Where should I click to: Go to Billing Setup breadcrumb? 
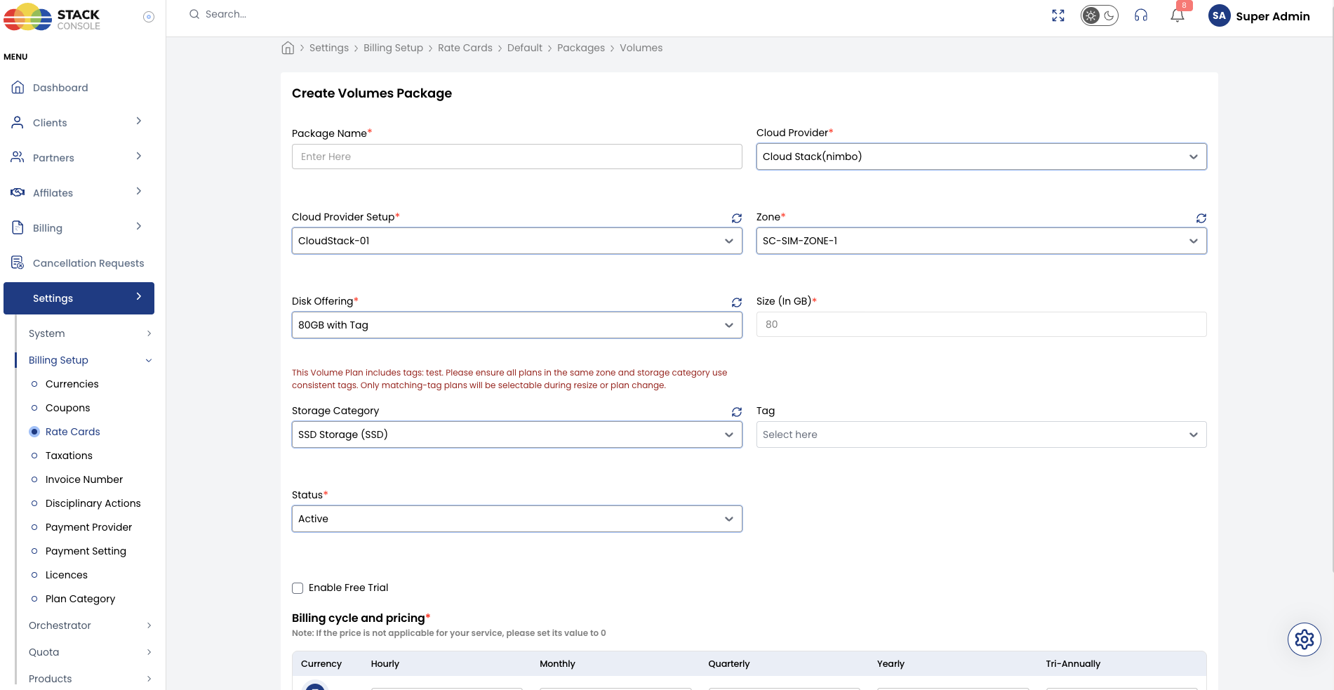[x=393, y=48]
